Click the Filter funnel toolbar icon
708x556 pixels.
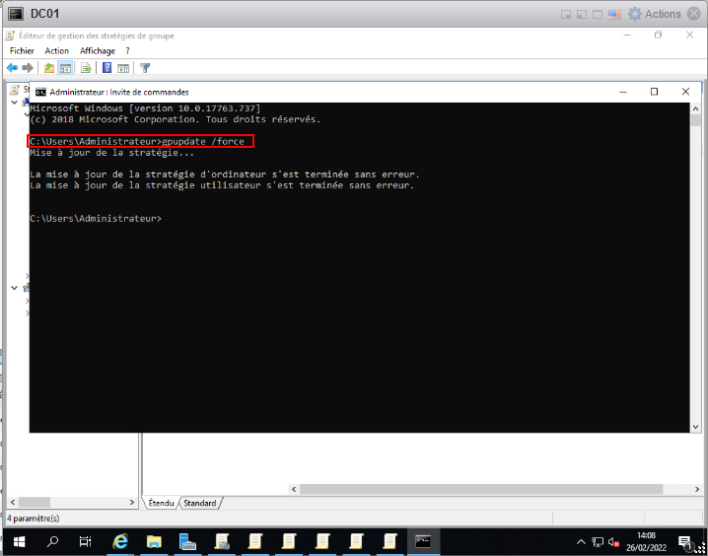point(145,68)
